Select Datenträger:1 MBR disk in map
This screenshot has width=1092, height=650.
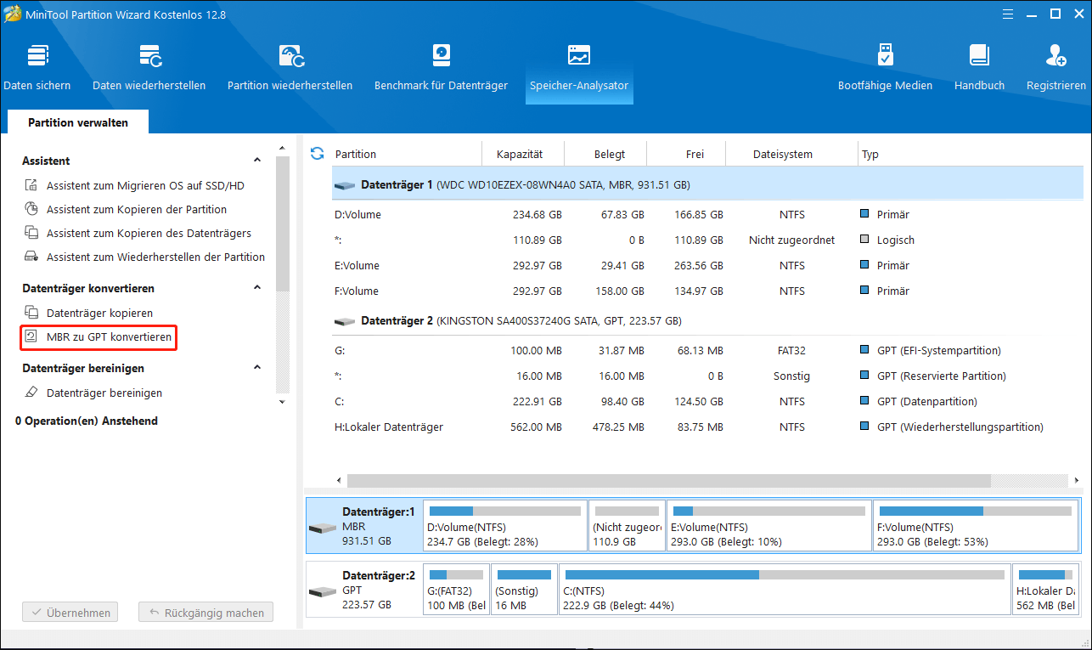[x=363, y=527]
